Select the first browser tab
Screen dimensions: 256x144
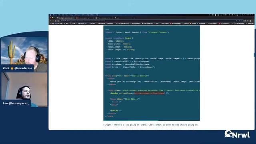65,18
